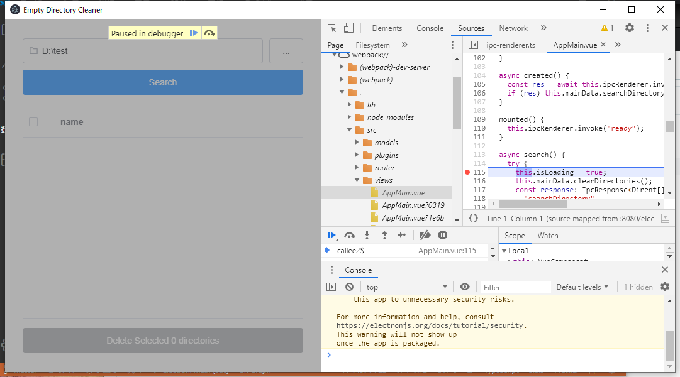Expand the (webpack)-dev-server folder

(x=342, y=67)
